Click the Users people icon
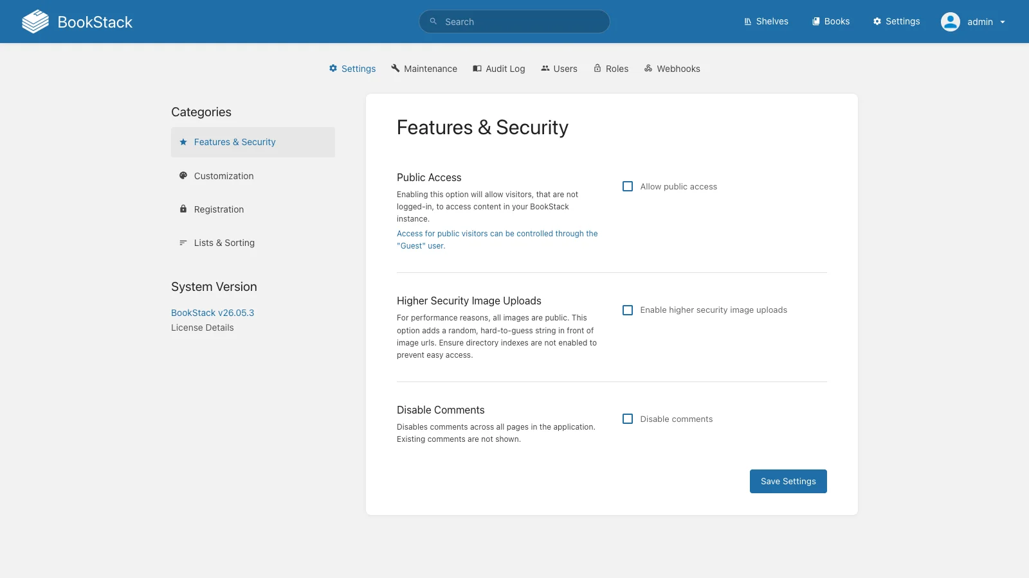 545,68
